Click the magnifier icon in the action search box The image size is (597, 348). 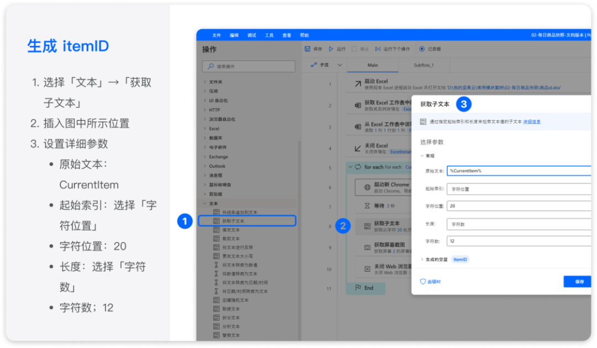click(211, 66)
